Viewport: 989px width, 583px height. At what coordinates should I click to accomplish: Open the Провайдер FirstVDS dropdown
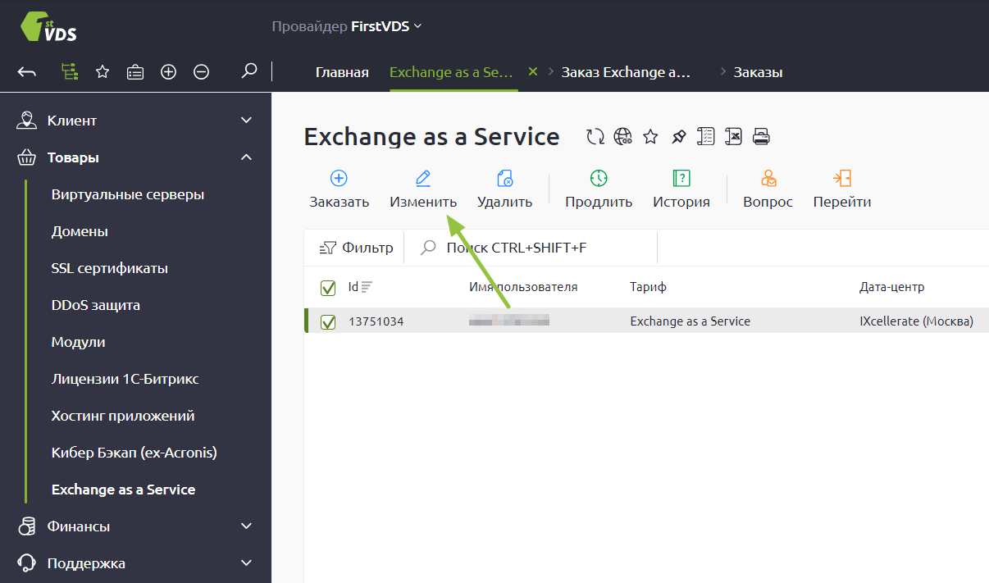(347, 26)
